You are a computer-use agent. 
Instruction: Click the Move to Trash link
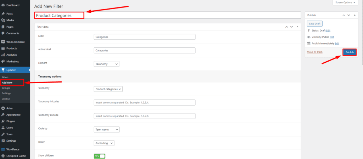click(314, 52)
